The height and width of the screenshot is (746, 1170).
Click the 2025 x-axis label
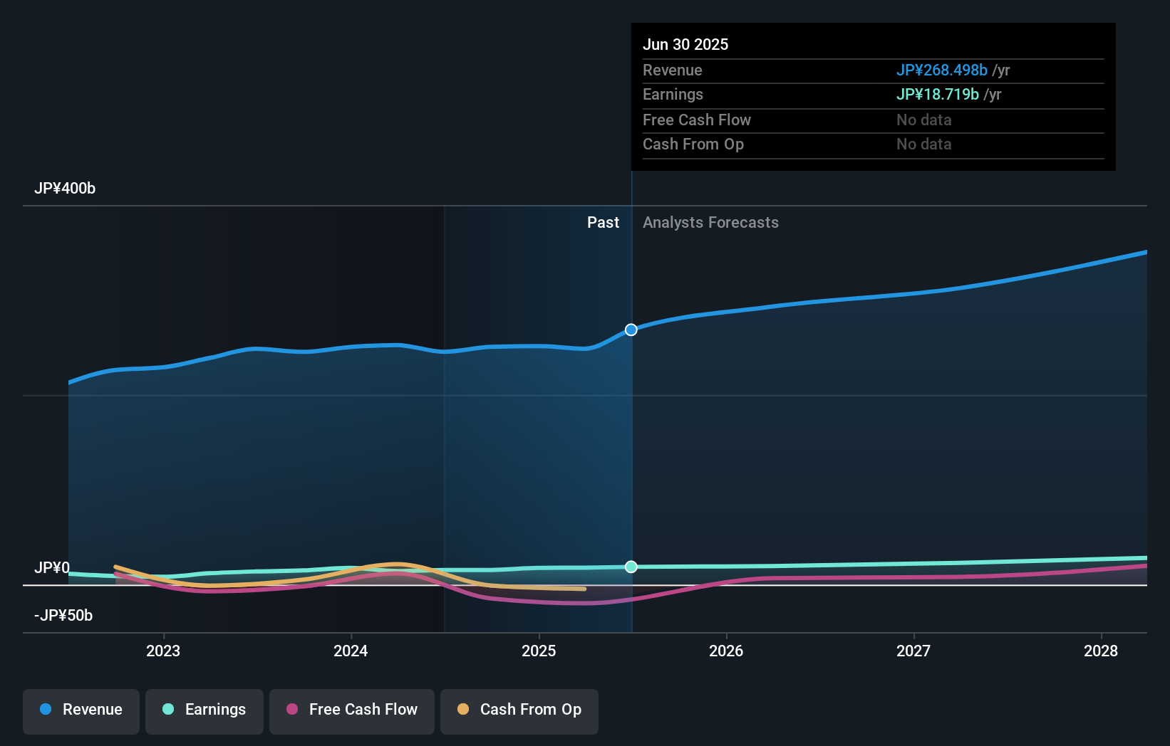tap(539, 651)
